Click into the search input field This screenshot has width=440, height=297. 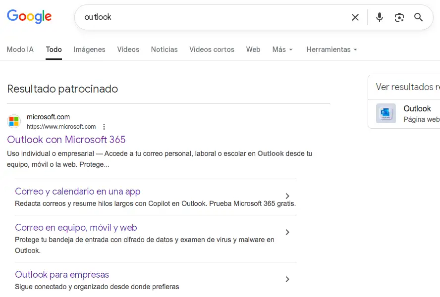213,17
